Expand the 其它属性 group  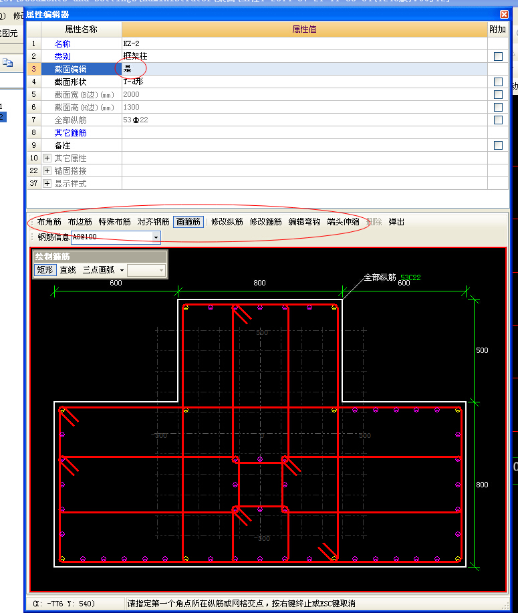point(47,158)
